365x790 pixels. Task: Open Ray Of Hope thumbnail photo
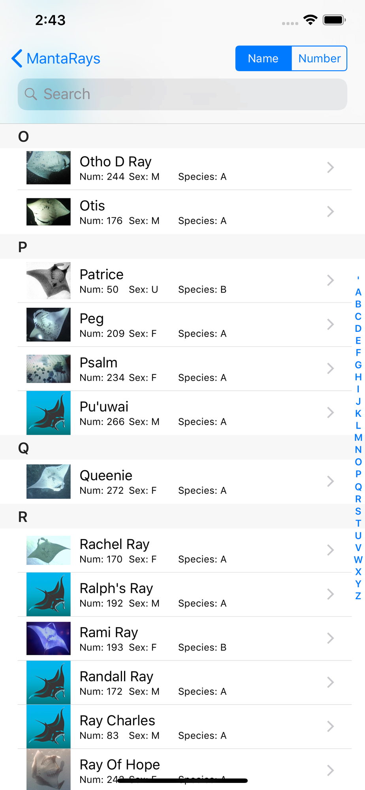(49, 770)
